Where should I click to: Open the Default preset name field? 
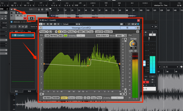coord(69,24)
